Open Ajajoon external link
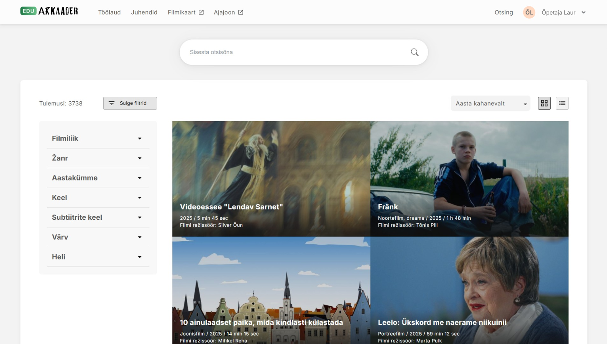Screen dimensions: 607x344 click(x=228, y=12)
